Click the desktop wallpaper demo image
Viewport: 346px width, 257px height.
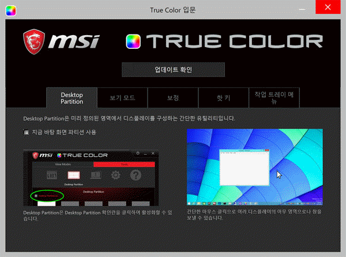click(x=255, y=167)
